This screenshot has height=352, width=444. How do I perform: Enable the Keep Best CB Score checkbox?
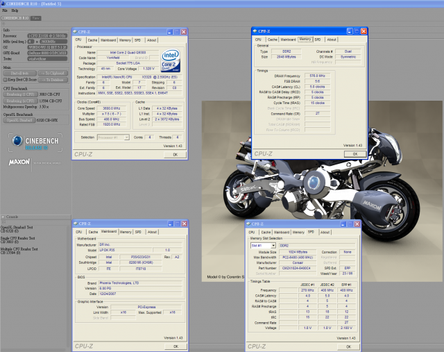[x=5, y=80]
